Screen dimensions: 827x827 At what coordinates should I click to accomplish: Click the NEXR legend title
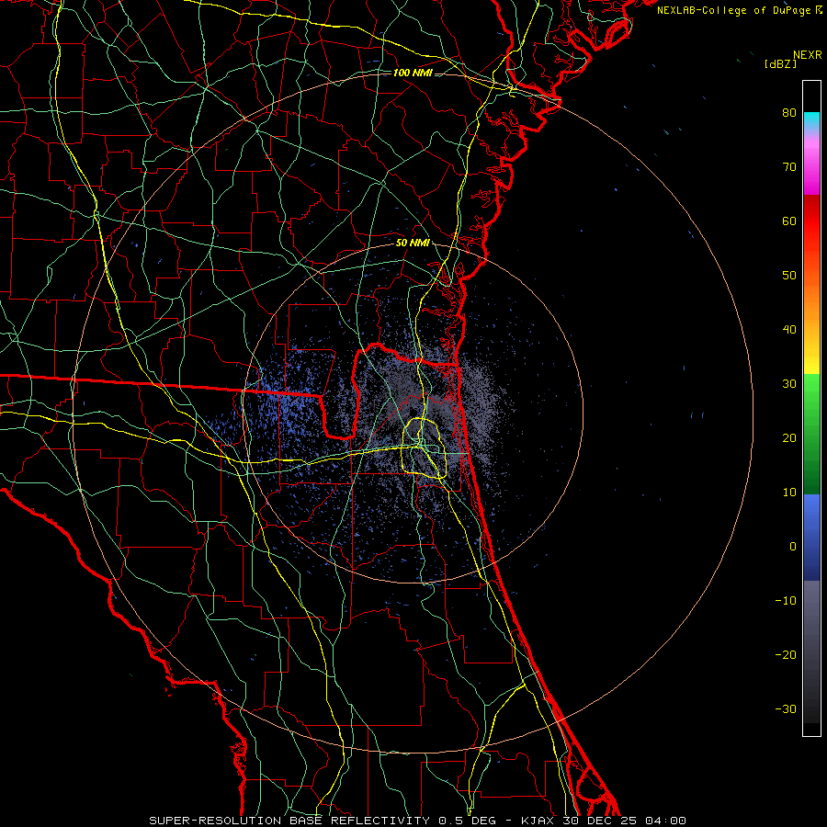tap(808, 55)
